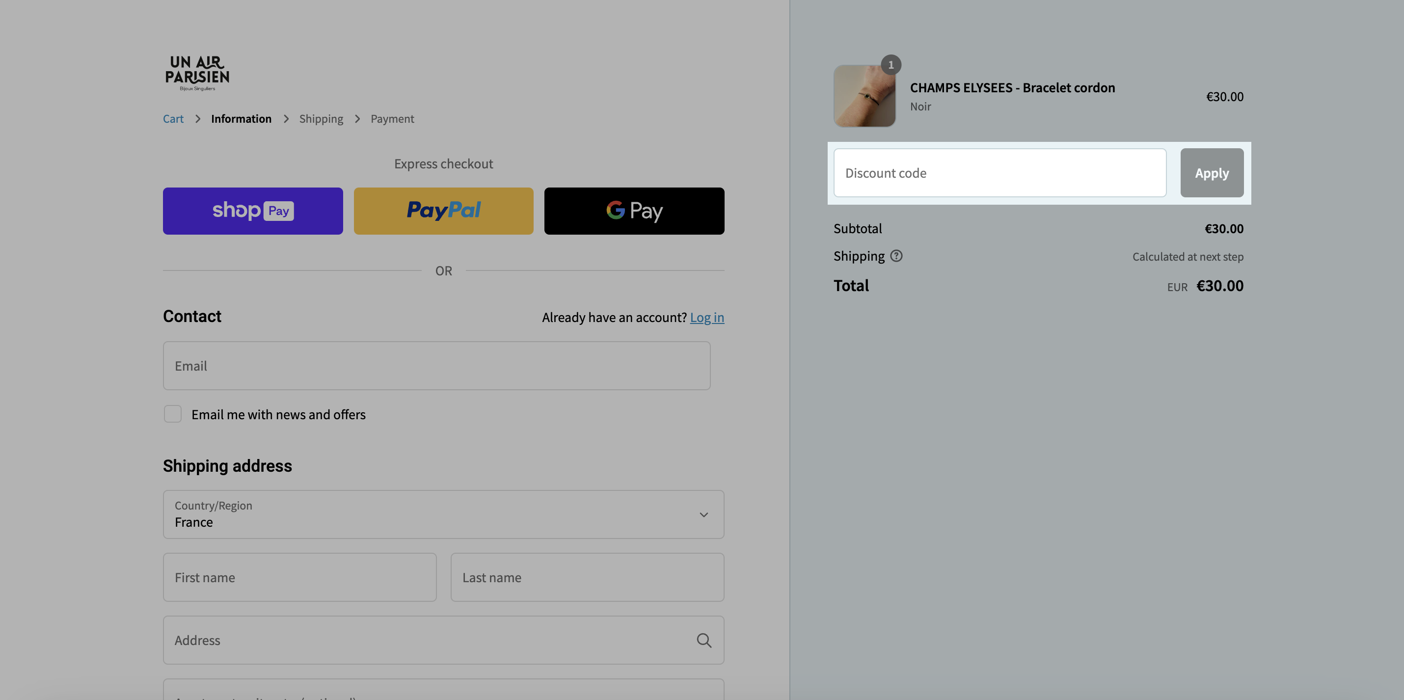Click the address search magnifier icon
The height and width of the screenshot is (700, 1404).
pos(703,640)
